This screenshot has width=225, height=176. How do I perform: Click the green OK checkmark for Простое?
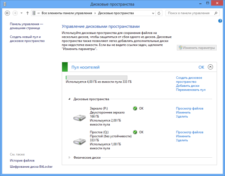pyautogui.click(x=135, y=132)
